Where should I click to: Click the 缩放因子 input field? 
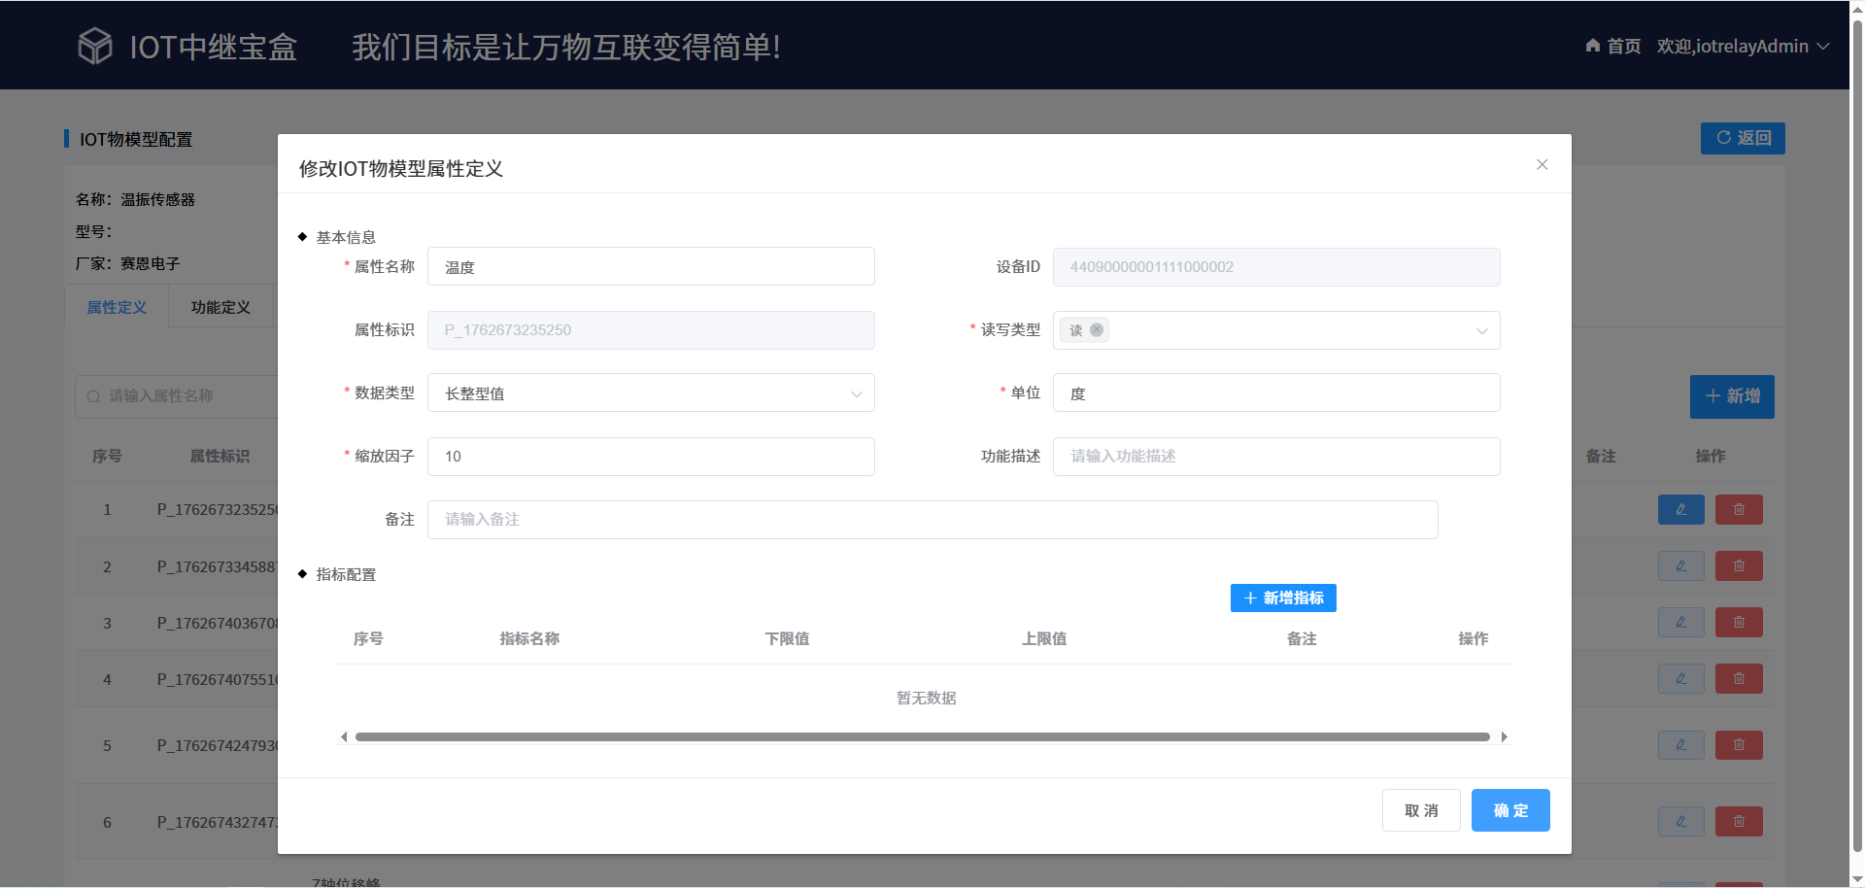pyautogui.click(x=651, y=457)
